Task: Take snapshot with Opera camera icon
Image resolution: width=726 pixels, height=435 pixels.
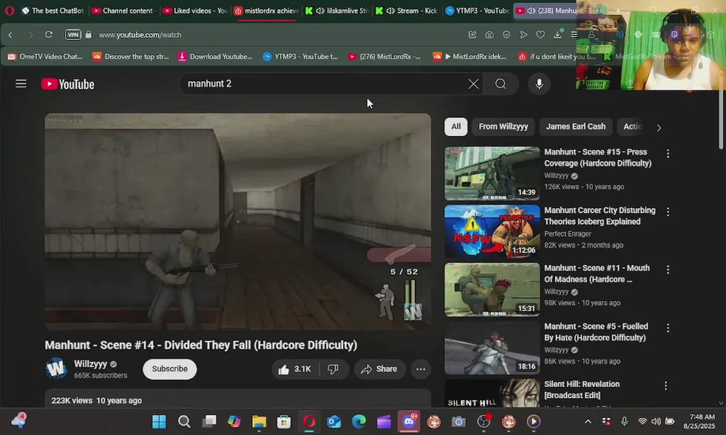Action: point(489,34)
